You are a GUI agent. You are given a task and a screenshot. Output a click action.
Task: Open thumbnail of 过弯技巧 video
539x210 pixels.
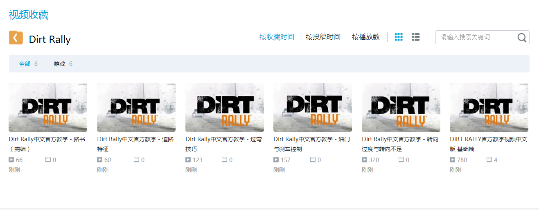[225, 107]
